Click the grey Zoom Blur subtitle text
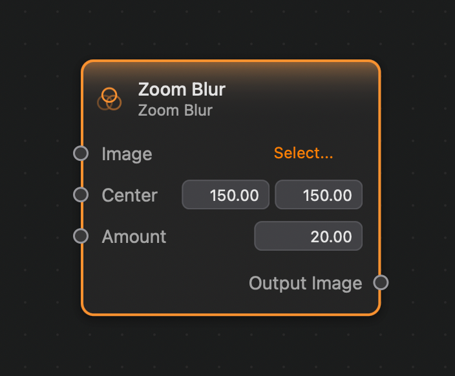 pyautogui.click(x=175, y=110)
